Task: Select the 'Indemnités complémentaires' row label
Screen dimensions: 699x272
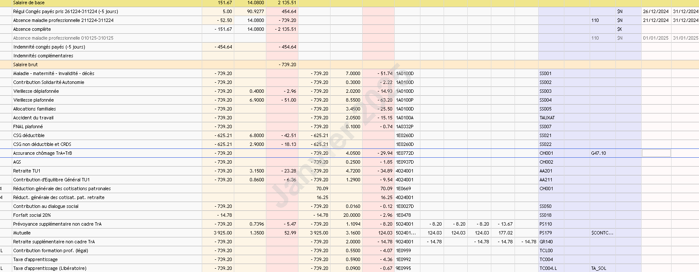Action: (43, 56)
